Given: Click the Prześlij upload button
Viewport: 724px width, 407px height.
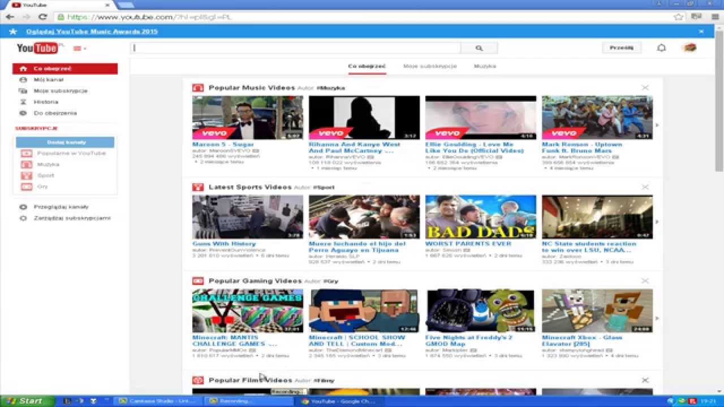Looking at the screenshot, I should (x=622, y=48).
